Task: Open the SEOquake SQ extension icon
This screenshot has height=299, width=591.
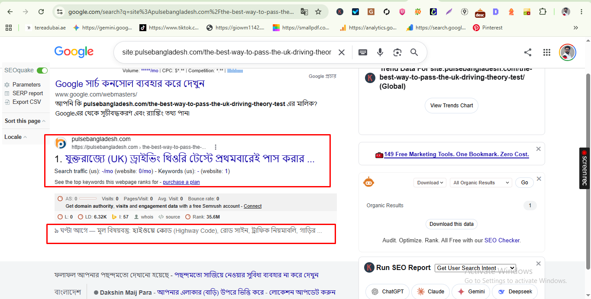Action: point(418,12)
